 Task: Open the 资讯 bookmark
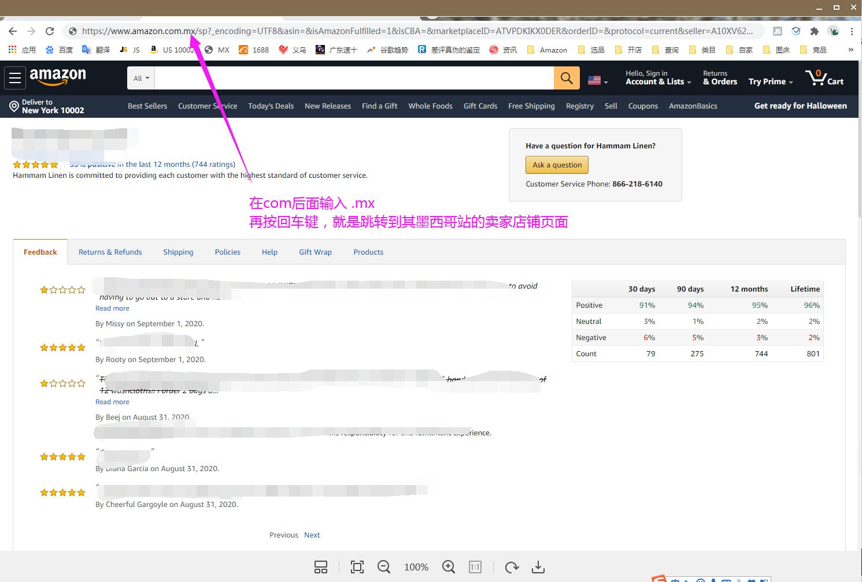coord(503,50)
